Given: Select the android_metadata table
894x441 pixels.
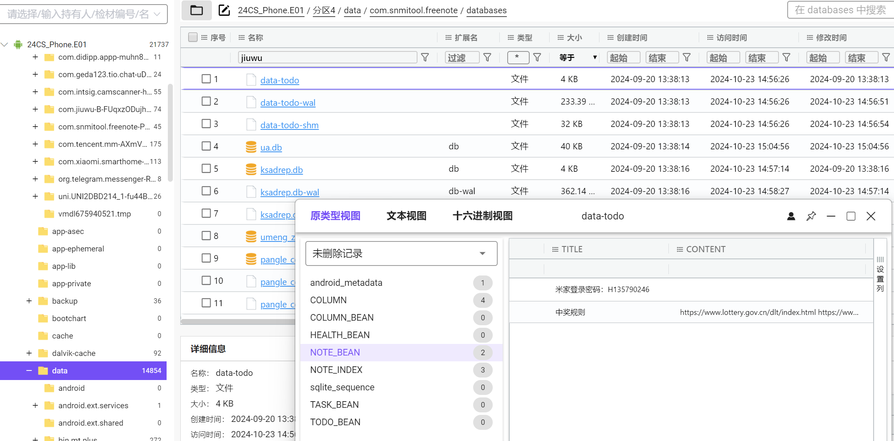Looking at the screenshot, I should pos(401,283).
